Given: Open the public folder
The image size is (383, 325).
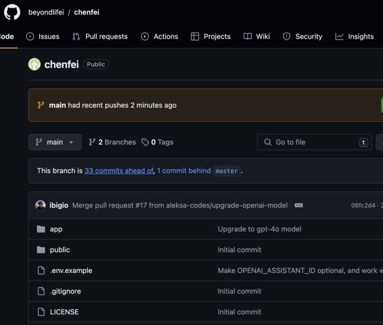Looking at the screenshot, I should point(60,250).
